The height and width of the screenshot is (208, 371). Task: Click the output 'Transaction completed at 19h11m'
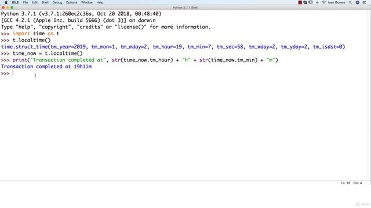[46, 66]
